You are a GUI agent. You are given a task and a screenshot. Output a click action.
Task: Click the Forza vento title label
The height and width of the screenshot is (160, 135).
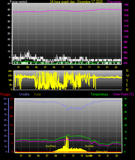coord(19,2)
